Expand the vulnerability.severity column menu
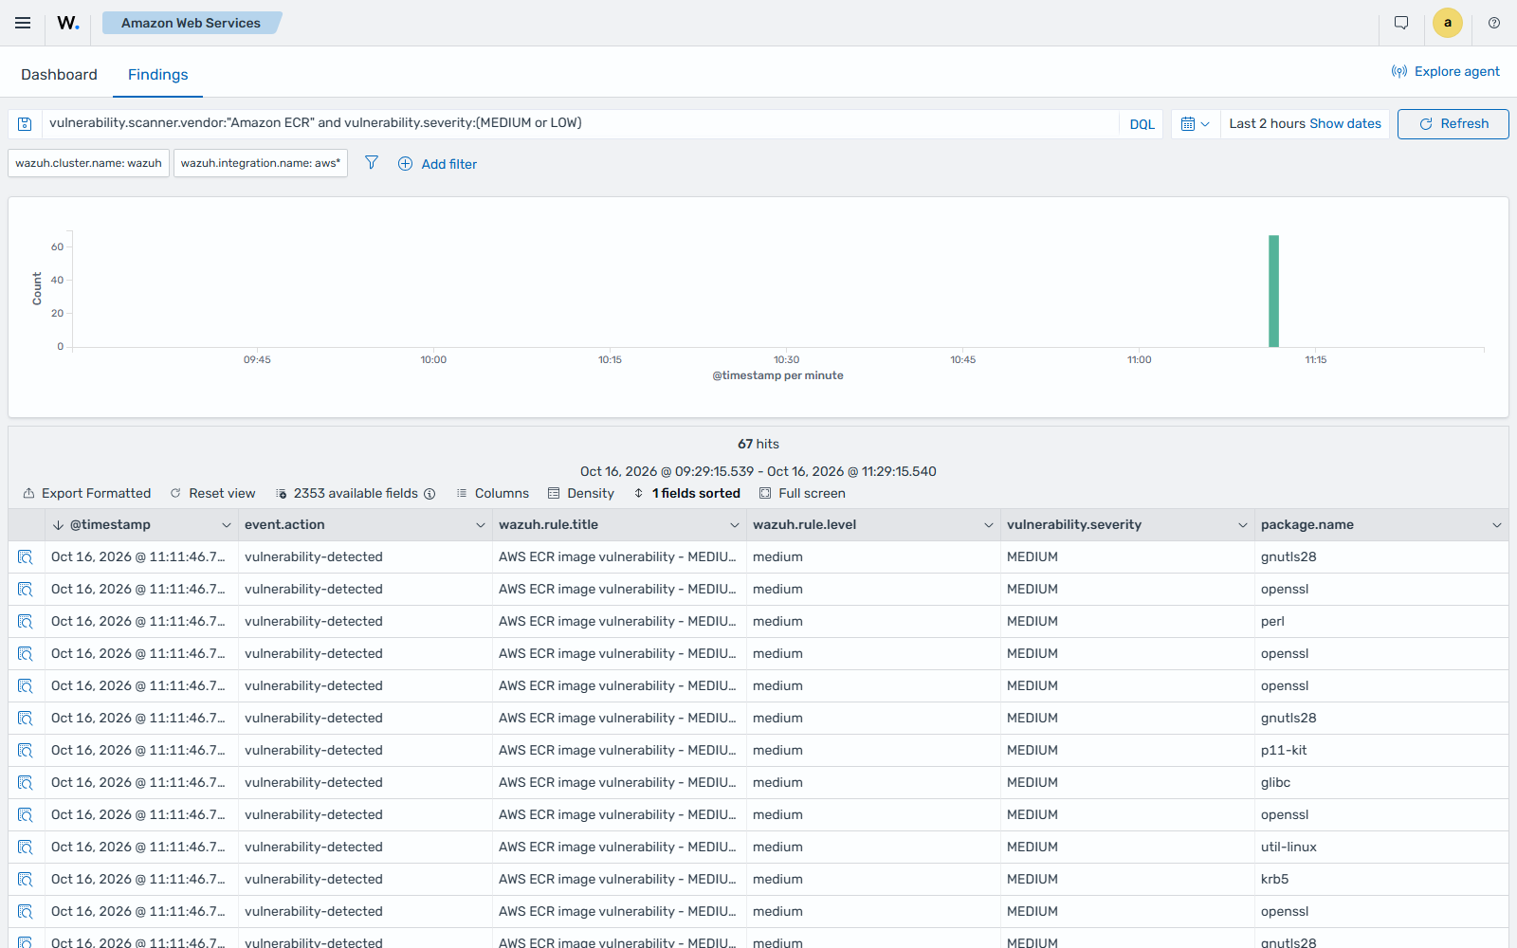Viewport: 1517px width, 948px height. click(1243, 525)
